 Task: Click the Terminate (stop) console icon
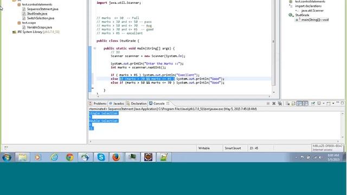point(268,103)
